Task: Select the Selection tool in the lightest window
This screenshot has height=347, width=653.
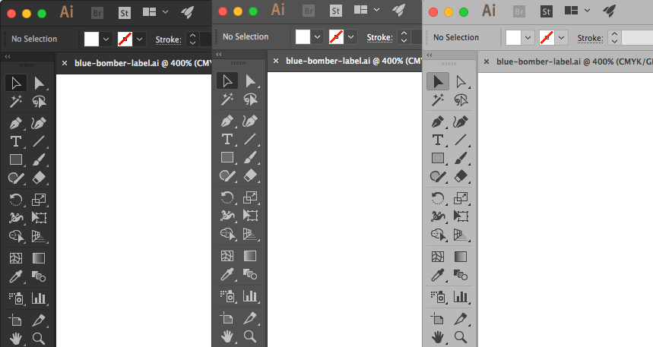Action: pyautogui.click(x=438, y=81)
